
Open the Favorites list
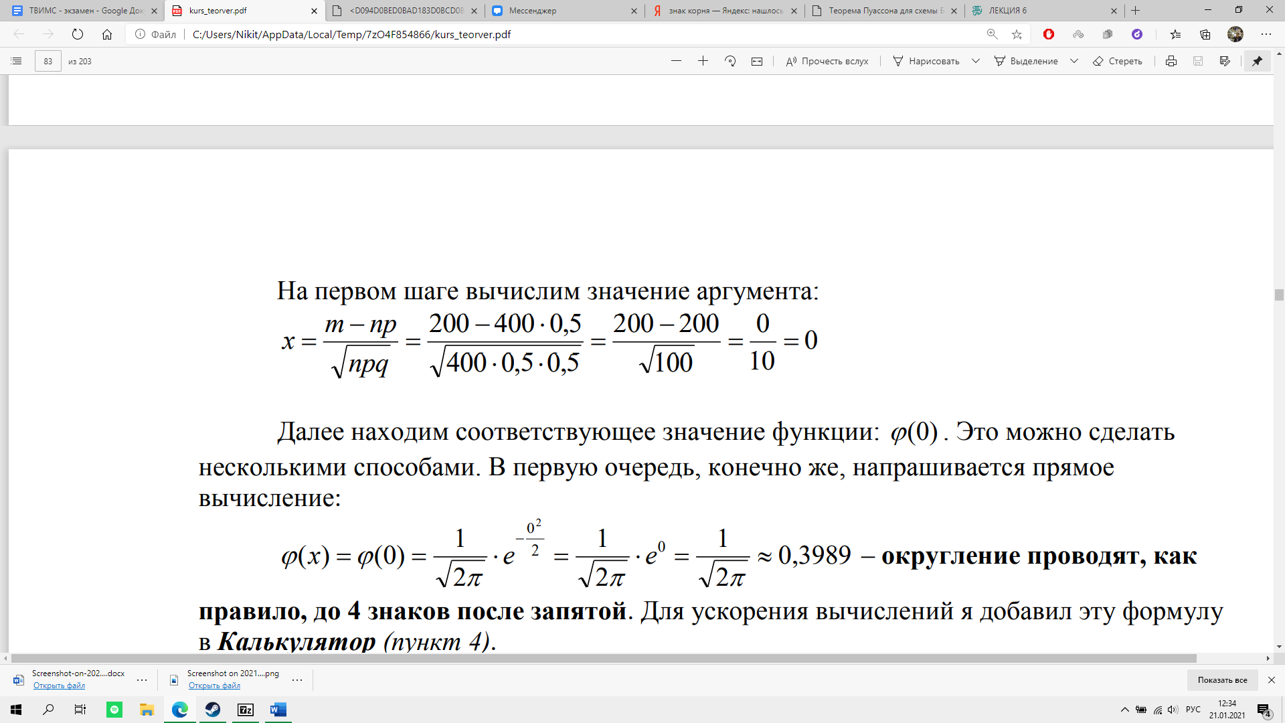coord(1176,34)
